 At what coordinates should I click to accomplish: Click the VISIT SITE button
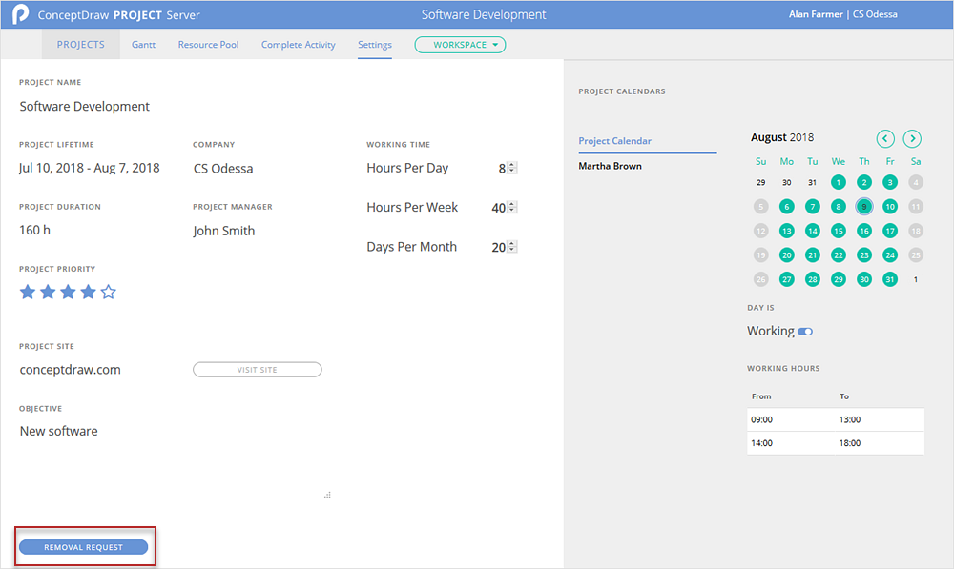[258, 370]
